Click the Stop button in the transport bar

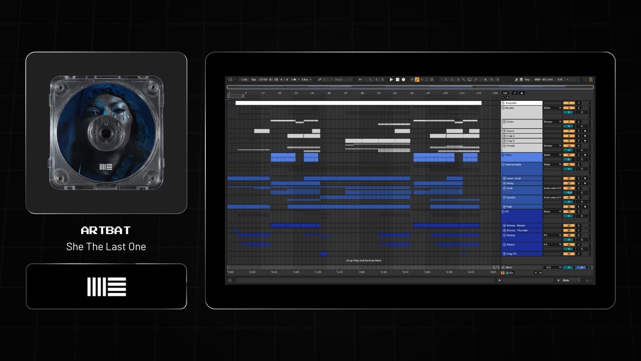pyautogui.click(x=397, y=80)
